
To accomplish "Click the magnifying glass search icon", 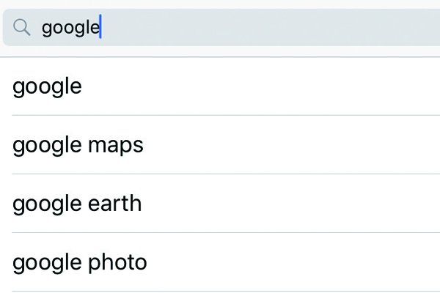I will tap(22, 28).
